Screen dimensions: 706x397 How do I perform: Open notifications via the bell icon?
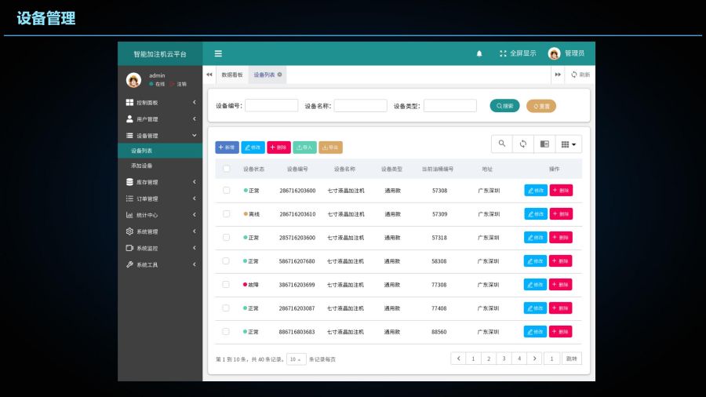pyautogui.click(x=479, y=53)
